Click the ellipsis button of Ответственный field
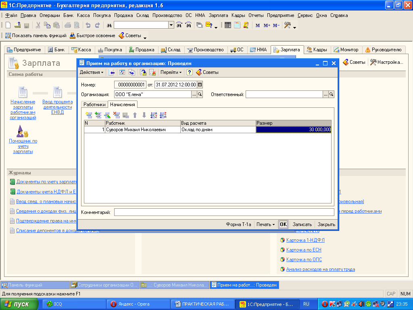This screenshot has height=310, width=413. coord(325,94)
